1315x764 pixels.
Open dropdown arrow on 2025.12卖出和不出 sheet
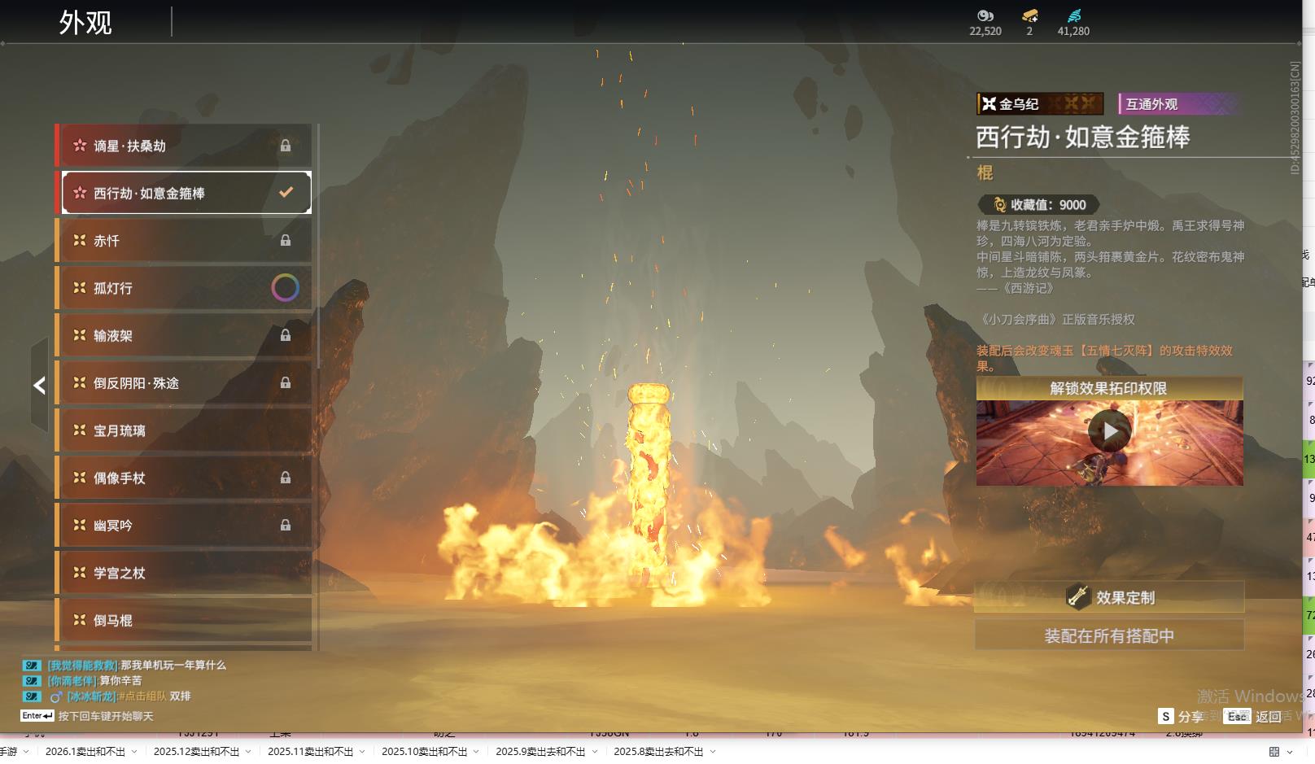coord(248,752)
